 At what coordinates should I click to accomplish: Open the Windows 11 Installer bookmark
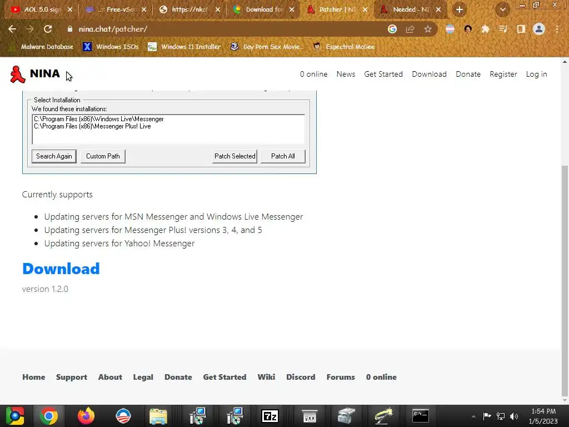(184, 47)
